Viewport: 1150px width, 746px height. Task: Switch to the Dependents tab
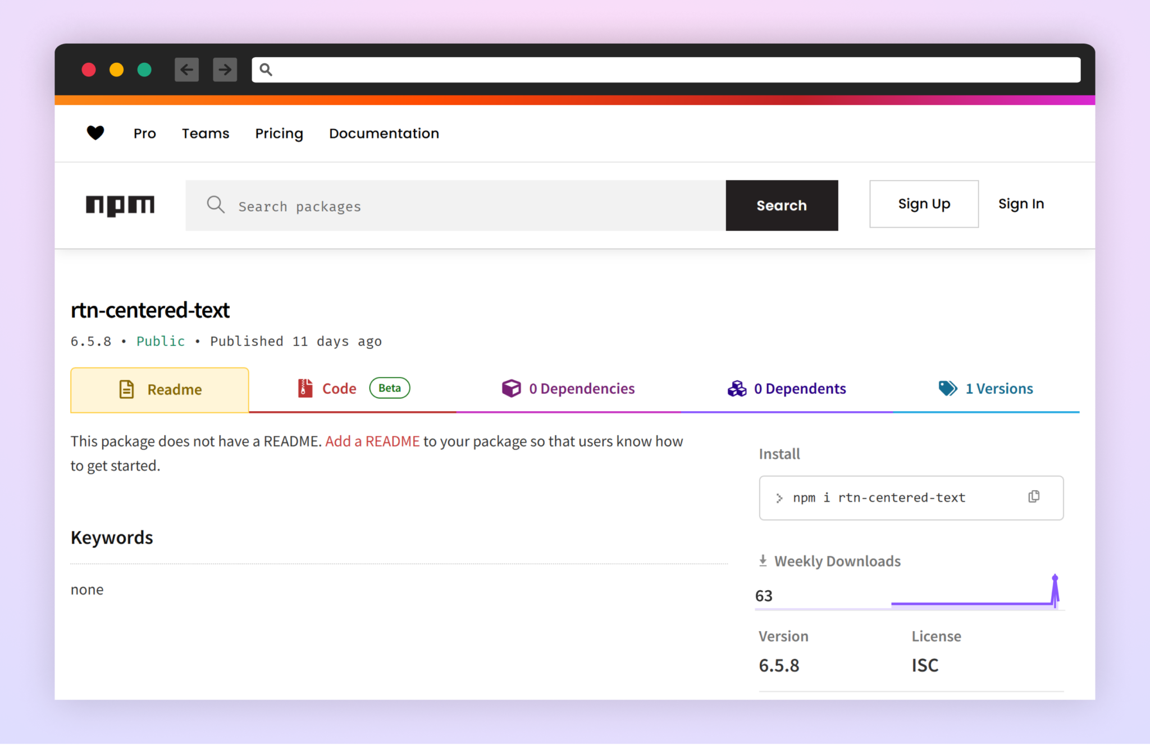point(800,388)
